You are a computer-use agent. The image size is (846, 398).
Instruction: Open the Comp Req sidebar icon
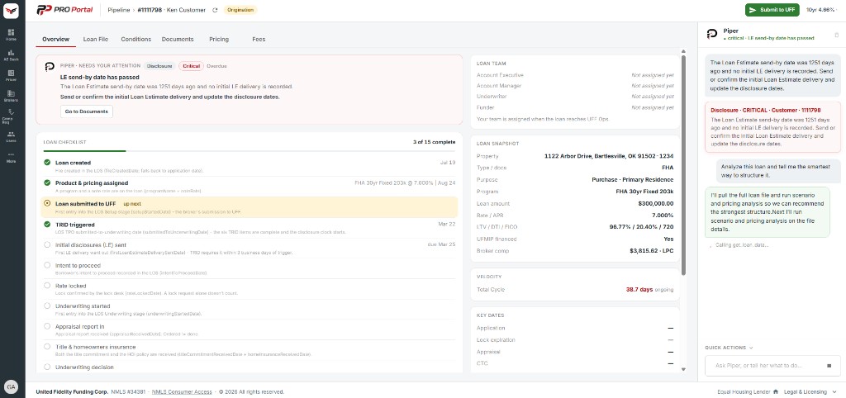pos(11,116)
